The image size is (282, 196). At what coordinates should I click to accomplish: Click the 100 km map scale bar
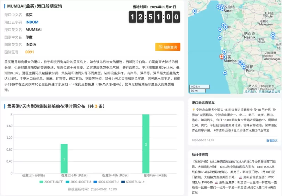point(199,87)
